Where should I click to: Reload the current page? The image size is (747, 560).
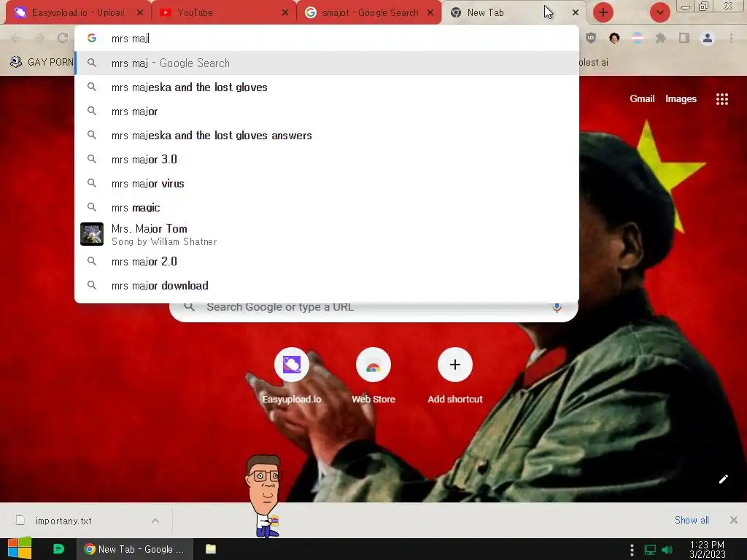tap(63, 38)
